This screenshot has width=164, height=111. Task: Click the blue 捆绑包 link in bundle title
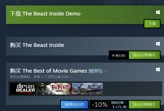pyautogui.click(x=95, y=71)
